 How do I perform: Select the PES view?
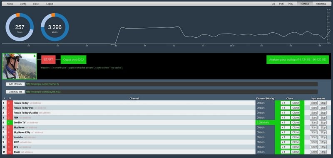[290, 4]
